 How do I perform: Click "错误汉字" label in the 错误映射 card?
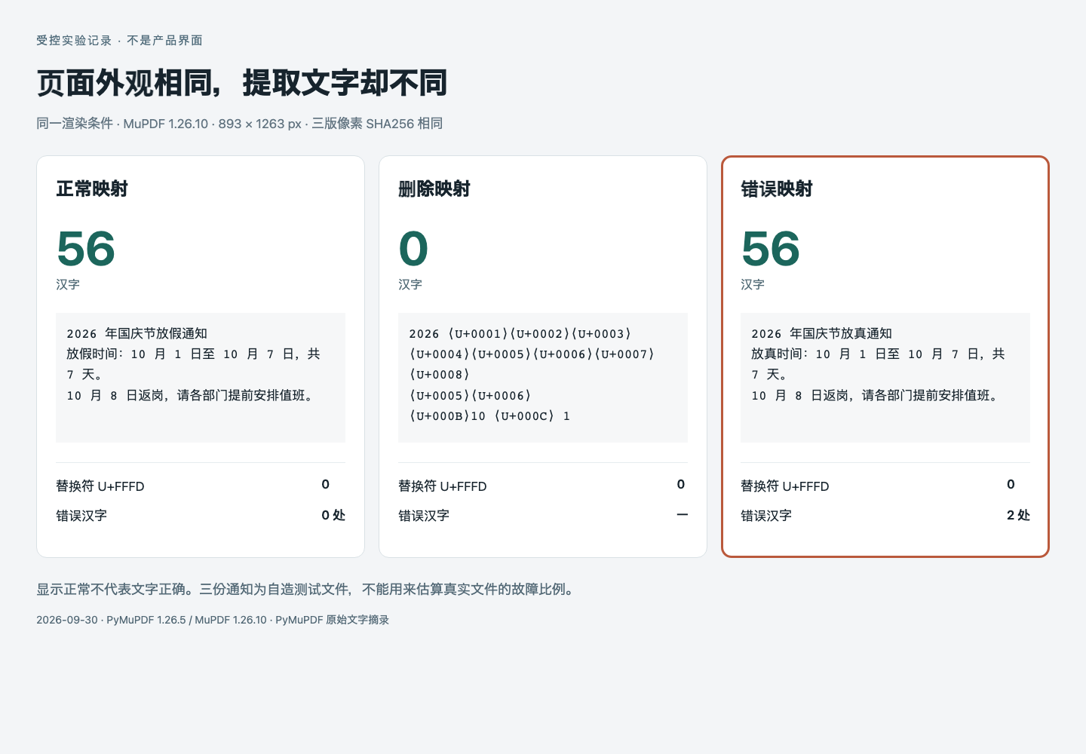point(766,516)
